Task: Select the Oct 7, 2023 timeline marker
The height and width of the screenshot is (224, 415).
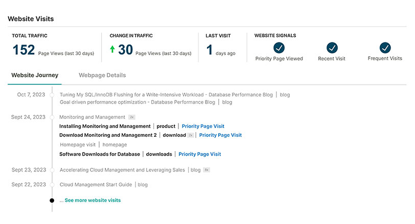Action: click(52, 94)
